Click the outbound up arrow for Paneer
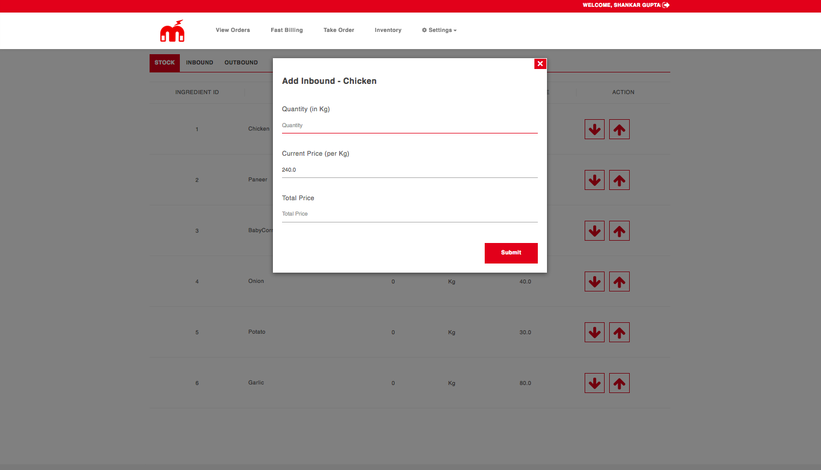Image resolution: width=821 pixels, height=470 pixels. [619, 180]
